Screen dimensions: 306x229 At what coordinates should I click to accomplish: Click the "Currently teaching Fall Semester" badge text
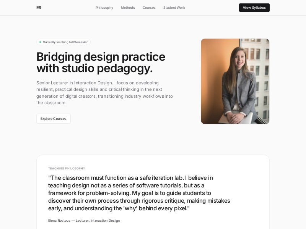[x=65, y=42]
